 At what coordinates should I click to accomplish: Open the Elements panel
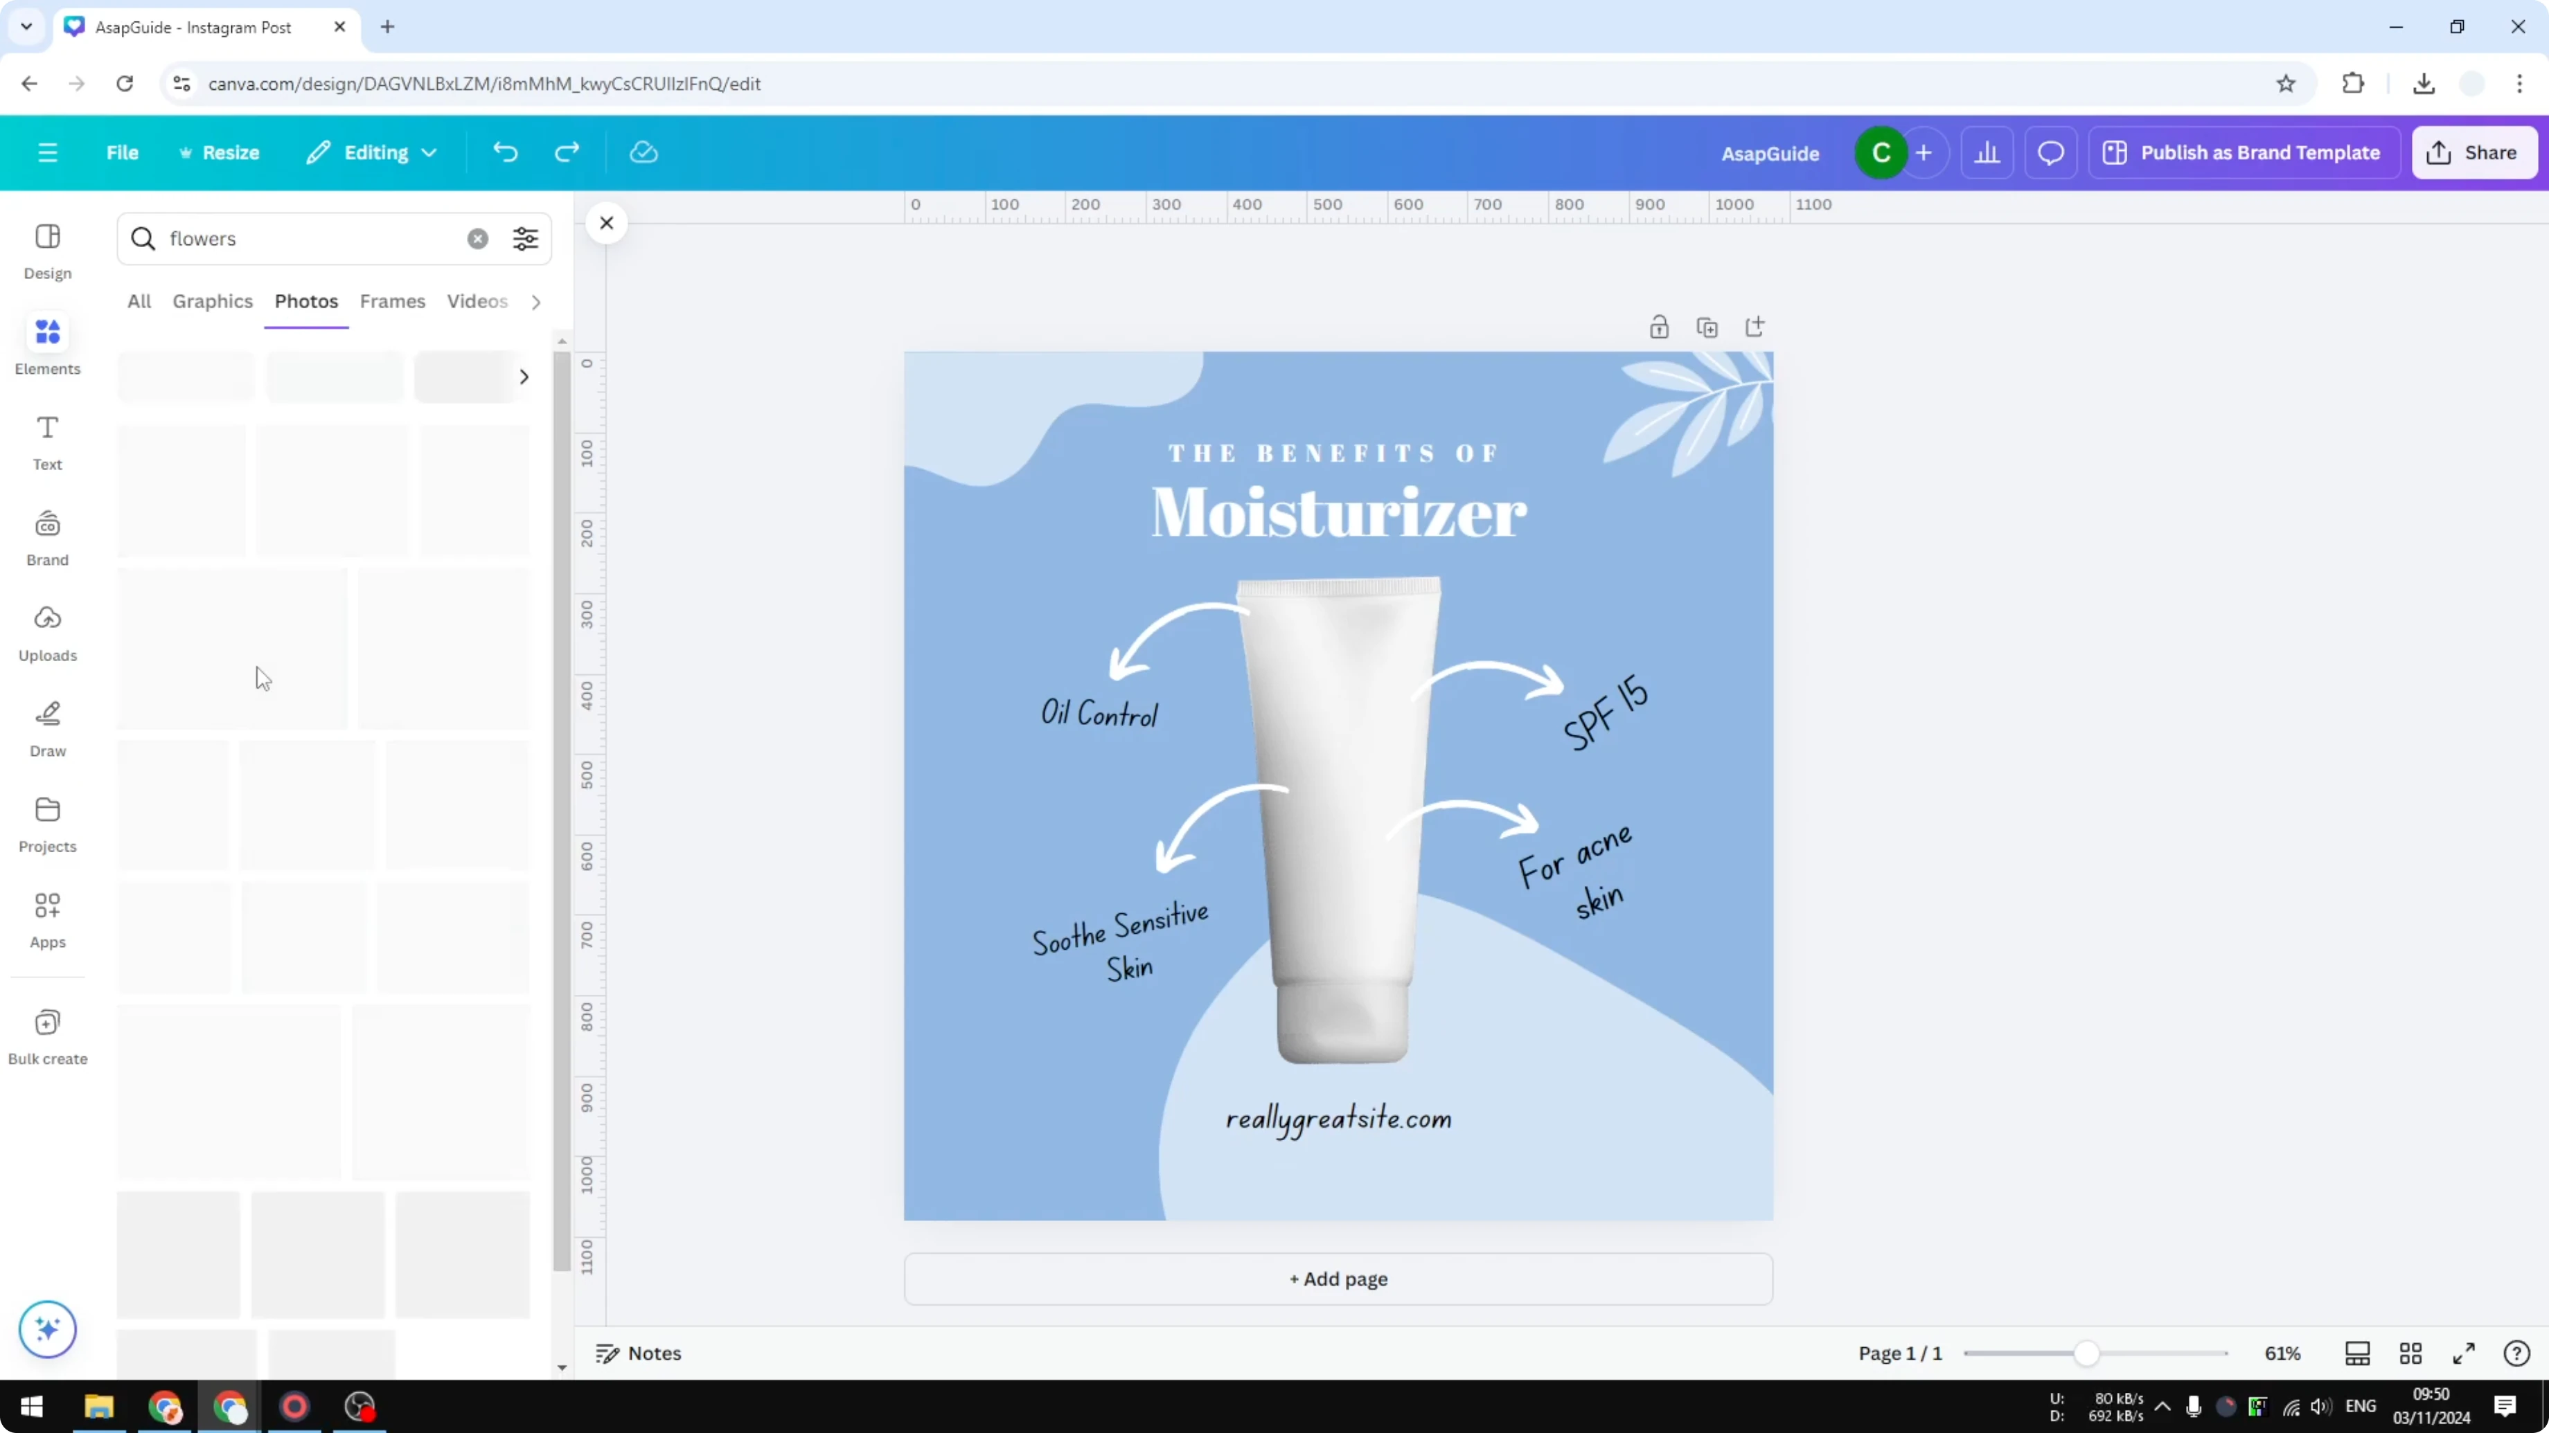coord(46,345)
